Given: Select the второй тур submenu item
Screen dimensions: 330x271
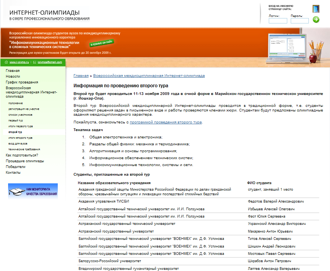Looking at the screenshot, I should click(15, 132).
